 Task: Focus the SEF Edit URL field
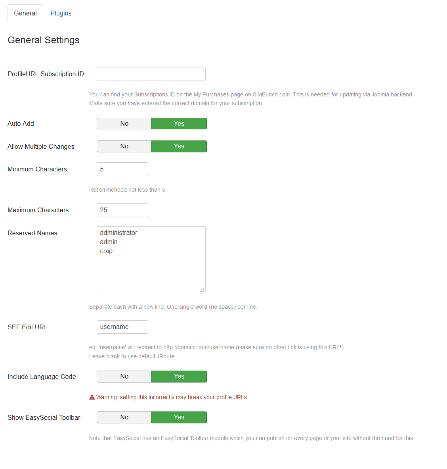(x=122, y=327)
